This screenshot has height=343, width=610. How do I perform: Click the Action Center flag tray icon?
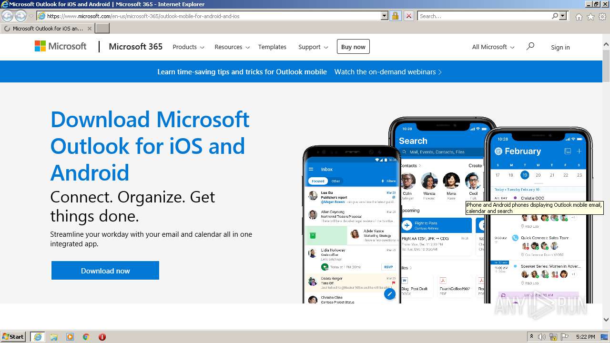click(565, 337)
